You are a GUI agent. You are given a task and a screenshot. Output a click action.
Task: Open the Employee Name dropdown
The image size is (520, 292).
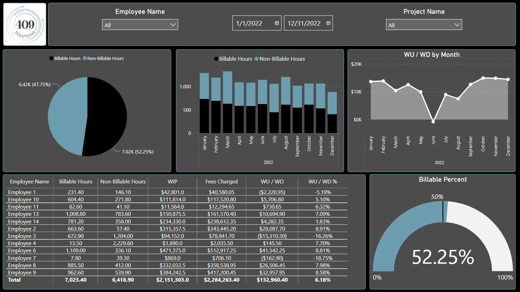point(140,25)
